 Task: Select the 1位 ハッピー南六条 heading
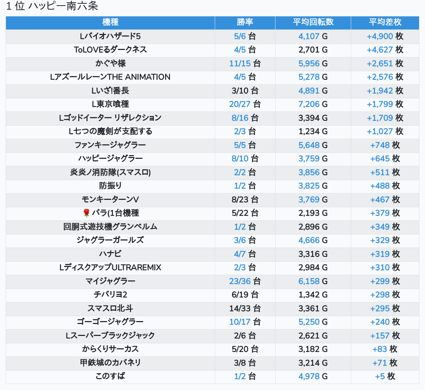coord(52,6)
